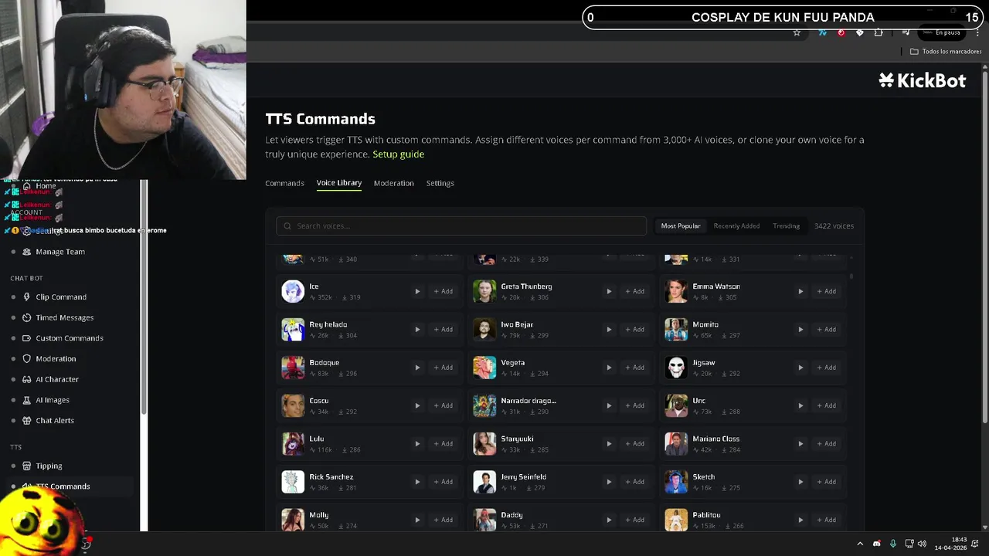Click the Search voices input field

pyautogui.click(x=461, y=226)
